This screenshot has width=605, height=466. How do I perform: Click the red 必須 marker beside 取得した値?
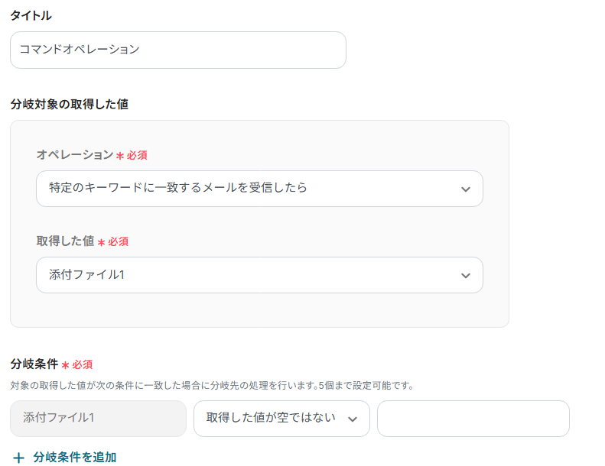[118, 241]
